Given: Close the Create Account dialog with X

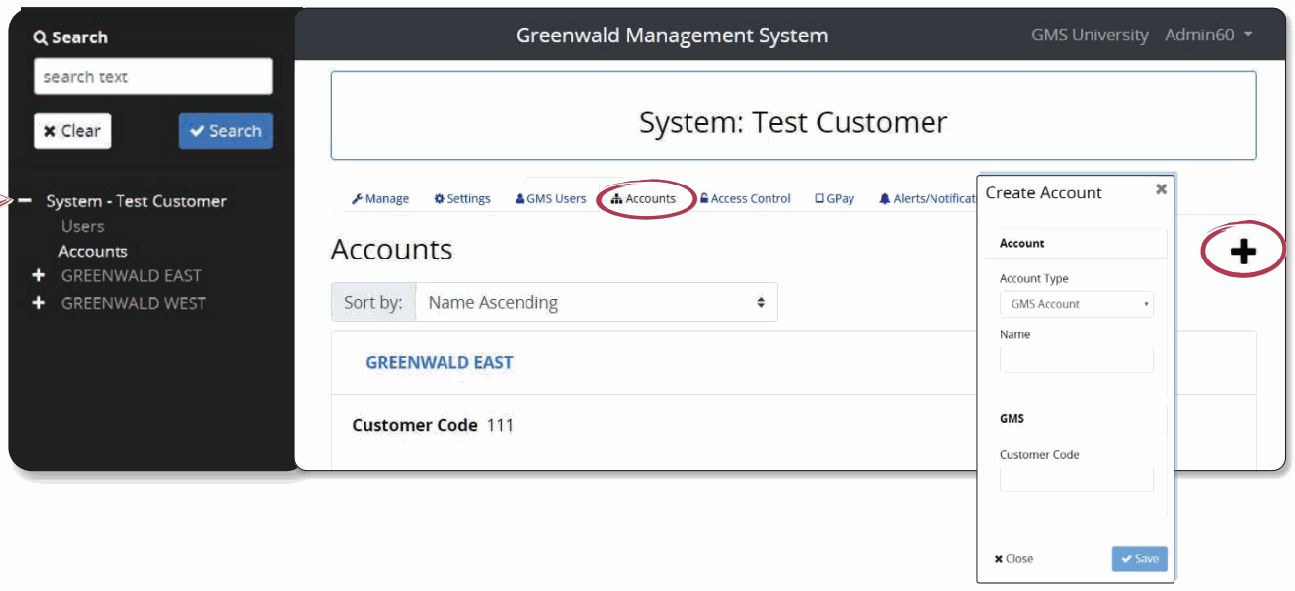Looking at the screenshot, I should pos(1161,188).
